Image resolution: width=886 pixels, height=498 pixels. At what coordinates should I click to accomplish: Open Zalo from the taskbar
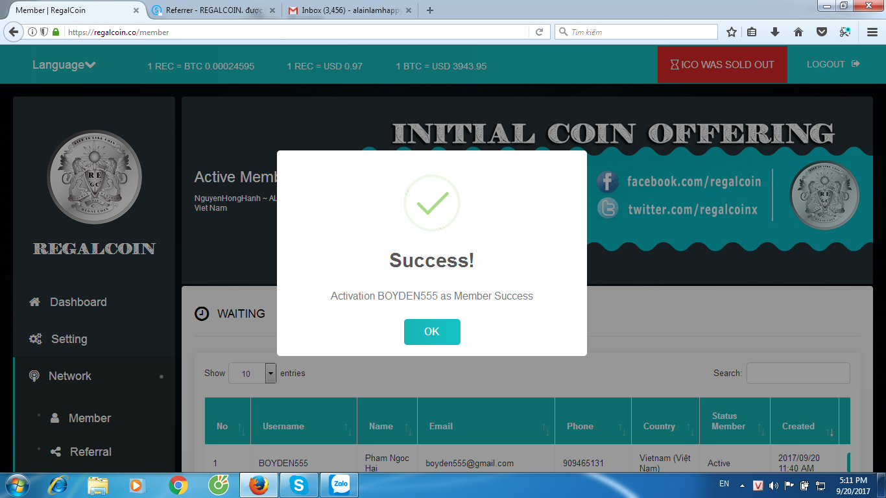(x=339, y=485)
